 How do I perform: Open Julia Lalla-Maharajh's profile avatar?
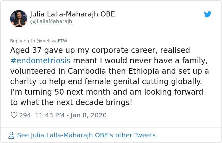(19, 18)
